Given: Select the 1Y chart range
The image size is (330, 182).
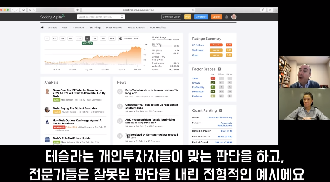Looking at the screenshot, I should coord(87,39).
